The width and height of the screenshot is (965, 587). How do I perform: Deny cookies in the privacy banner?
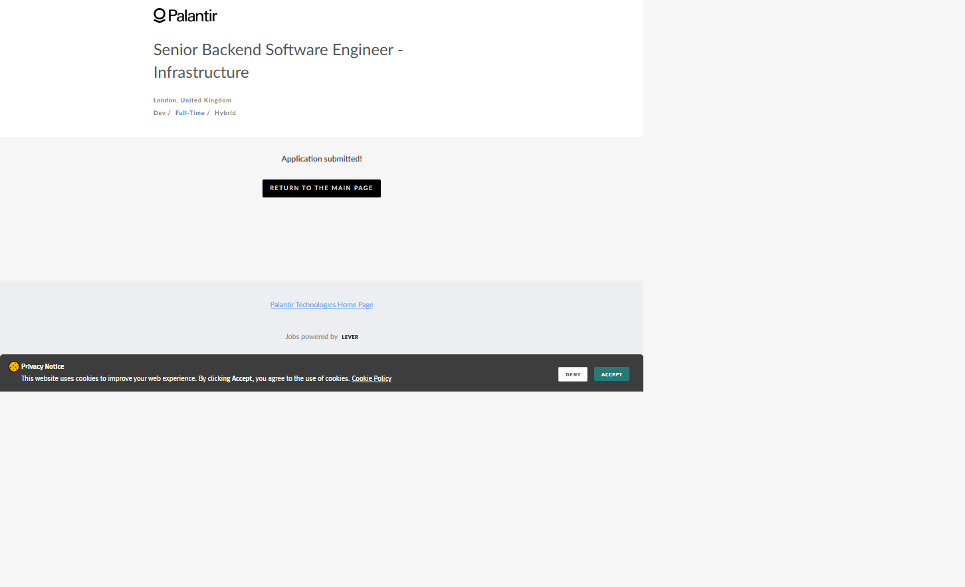[x=572, y=374]
